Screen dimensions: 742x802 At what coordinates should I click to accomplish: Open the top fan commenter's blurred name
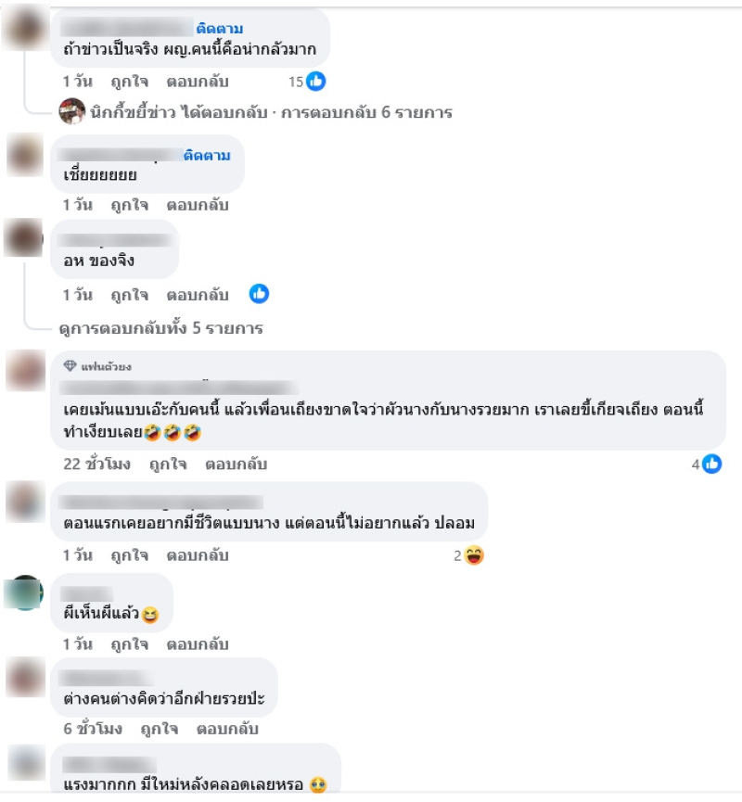(179, 388)
